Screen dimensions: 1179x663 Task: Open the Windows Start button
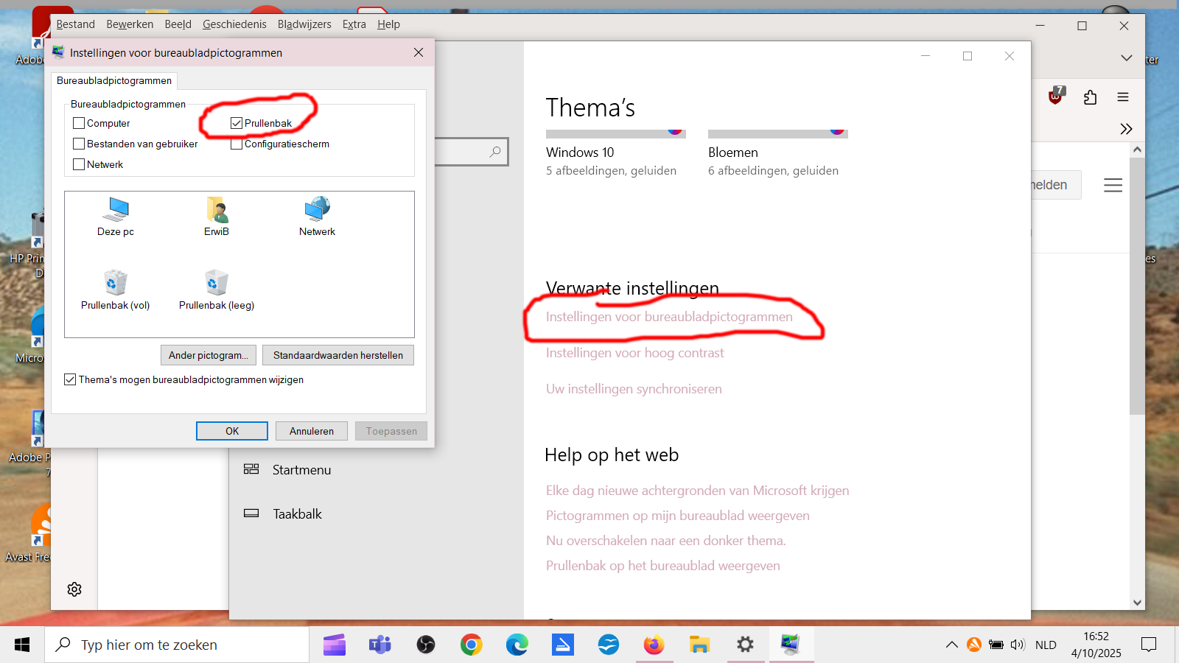pyautogui.click(x=22, y=645)
